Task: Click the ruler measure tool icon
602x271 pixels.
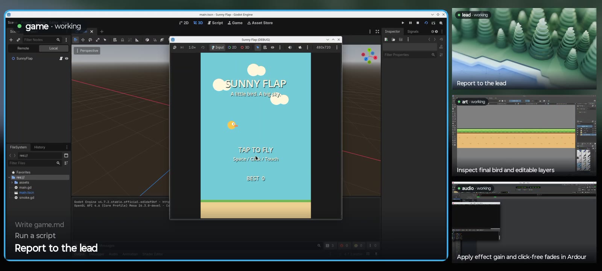Action: click(137, 40)
